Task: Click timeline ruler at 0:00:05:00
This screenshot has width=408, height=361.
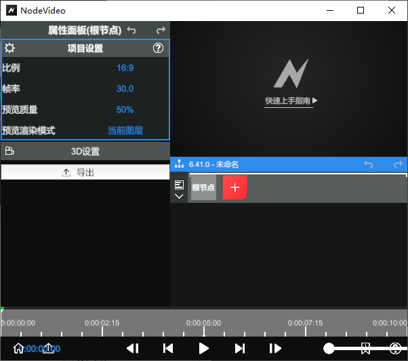Action: coord(204,323)
